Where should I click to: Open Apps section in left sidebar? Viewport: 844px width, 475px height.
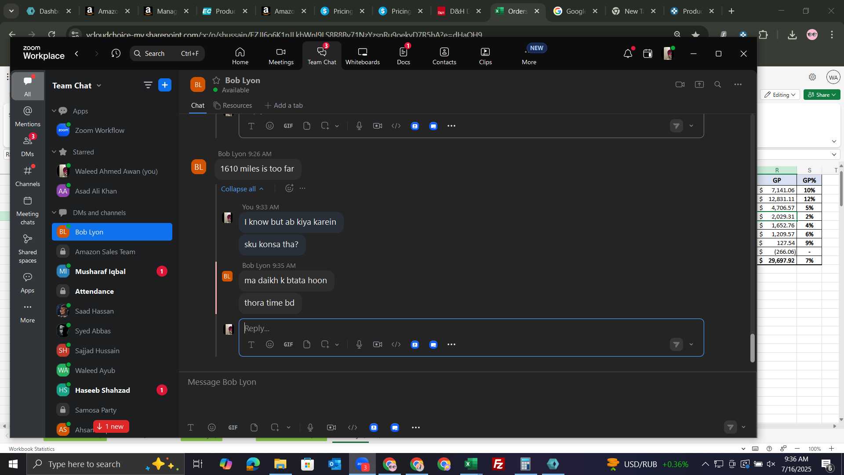point(27,283)
